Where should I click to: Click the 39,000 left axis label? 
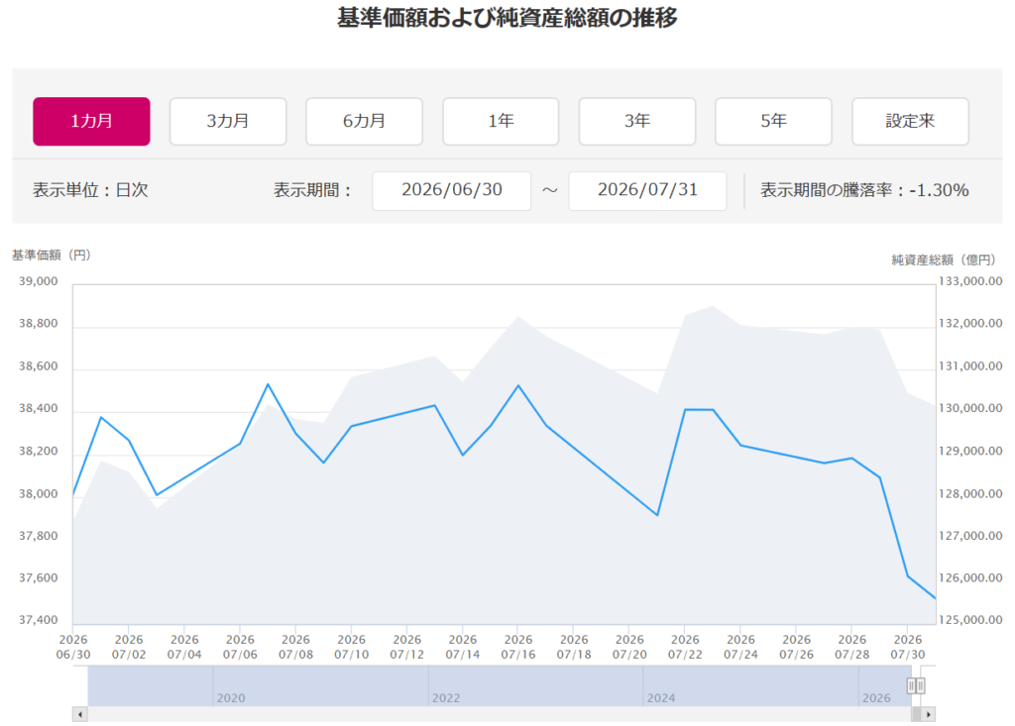[39, 281]
